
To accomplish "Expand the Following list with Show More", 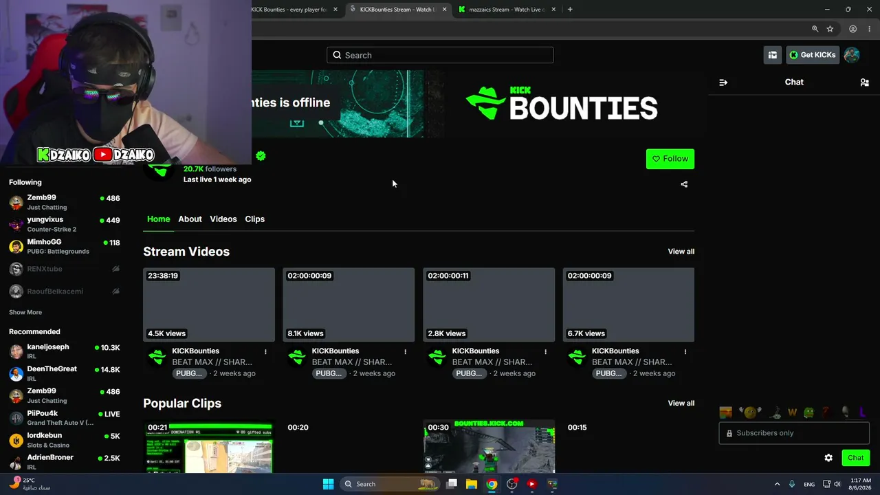I will point(25,313).
